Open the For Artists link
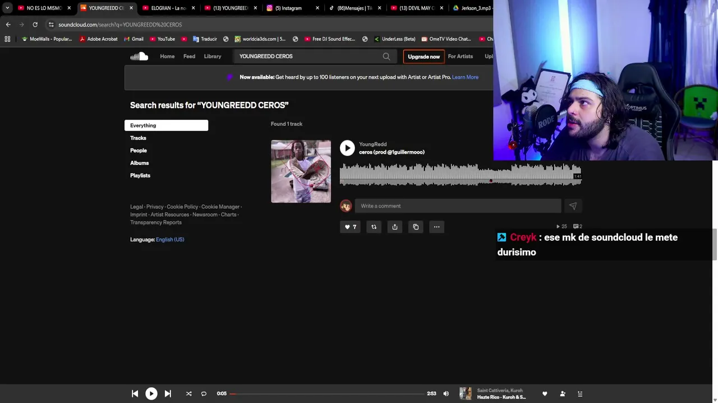 tap(460, 56)
